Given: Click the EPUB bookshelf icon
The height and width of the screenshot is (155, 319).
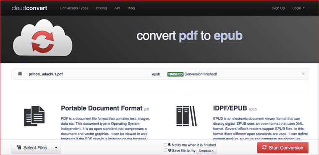Looking at the screenshot, I should [186, 116].
